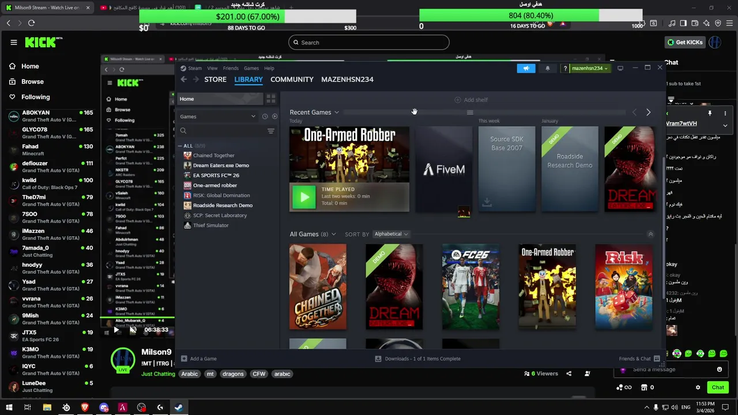Image resolution: width=738 pixels, height=415 pixels.
Task: Open the Kick hamburger menu
Action: pos(14,42)
